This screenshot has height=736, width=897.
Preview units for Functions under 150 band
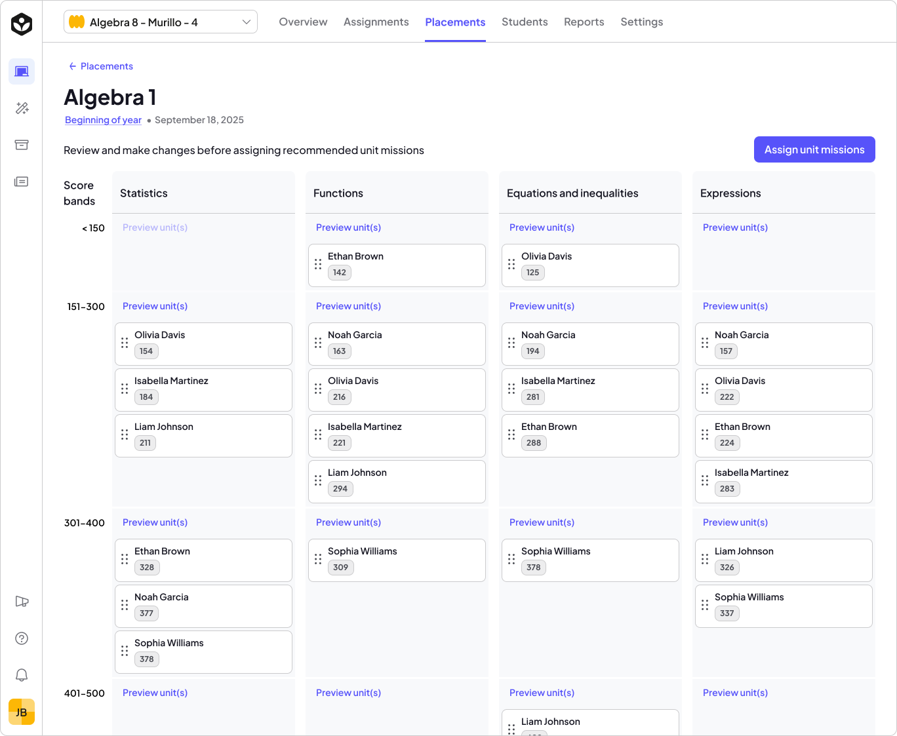point(348,227)
